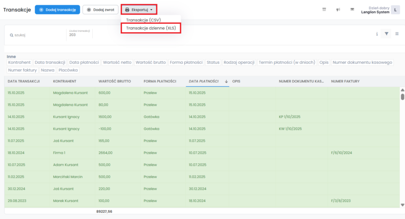
Task: Open announcements via the megaphone icon
Action: click(338, 10)
